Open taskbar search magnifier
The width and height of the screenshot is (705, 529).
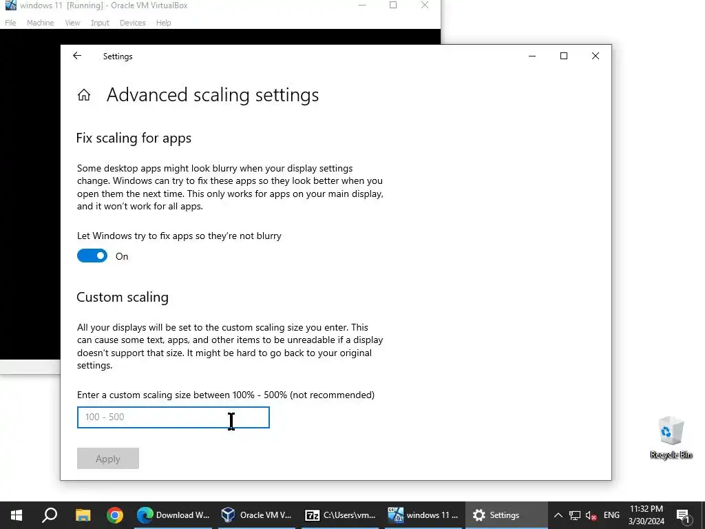pyautogui.click(x=50, y=515)
